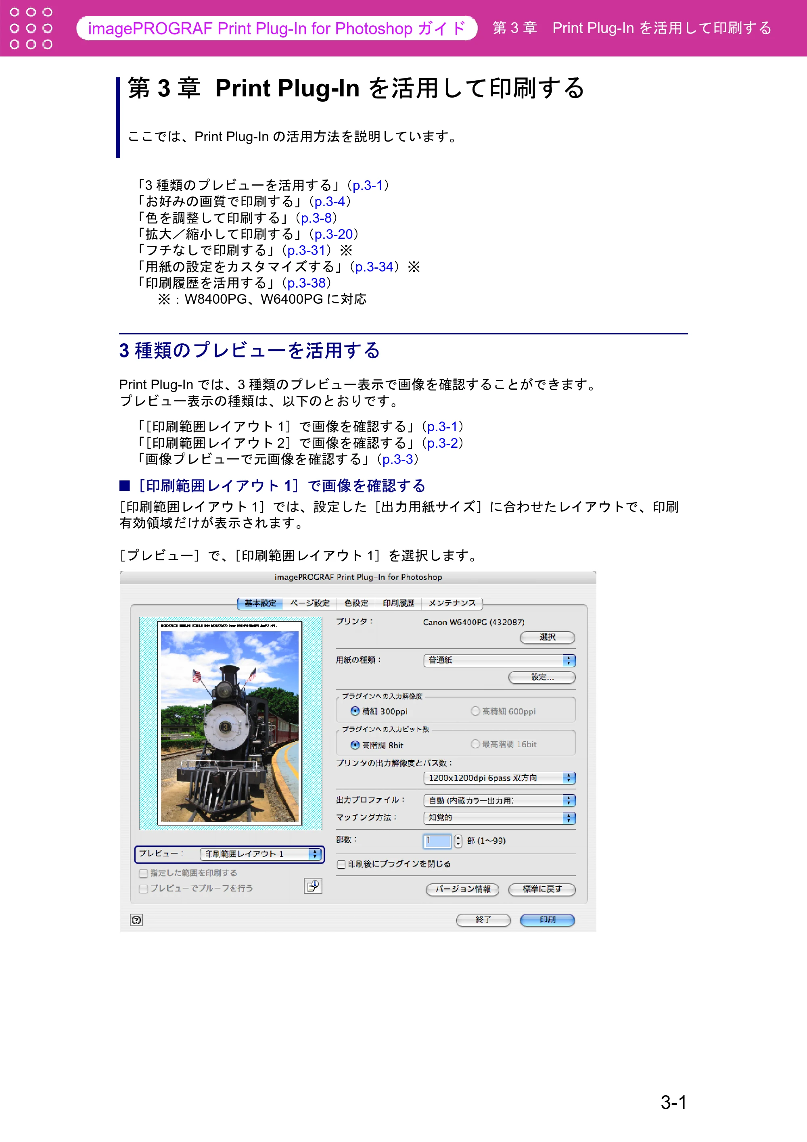The height and width of the screenshot is (1142, 807).
Task: Switch to the ページ設定 tab
Action: (309, 603)
